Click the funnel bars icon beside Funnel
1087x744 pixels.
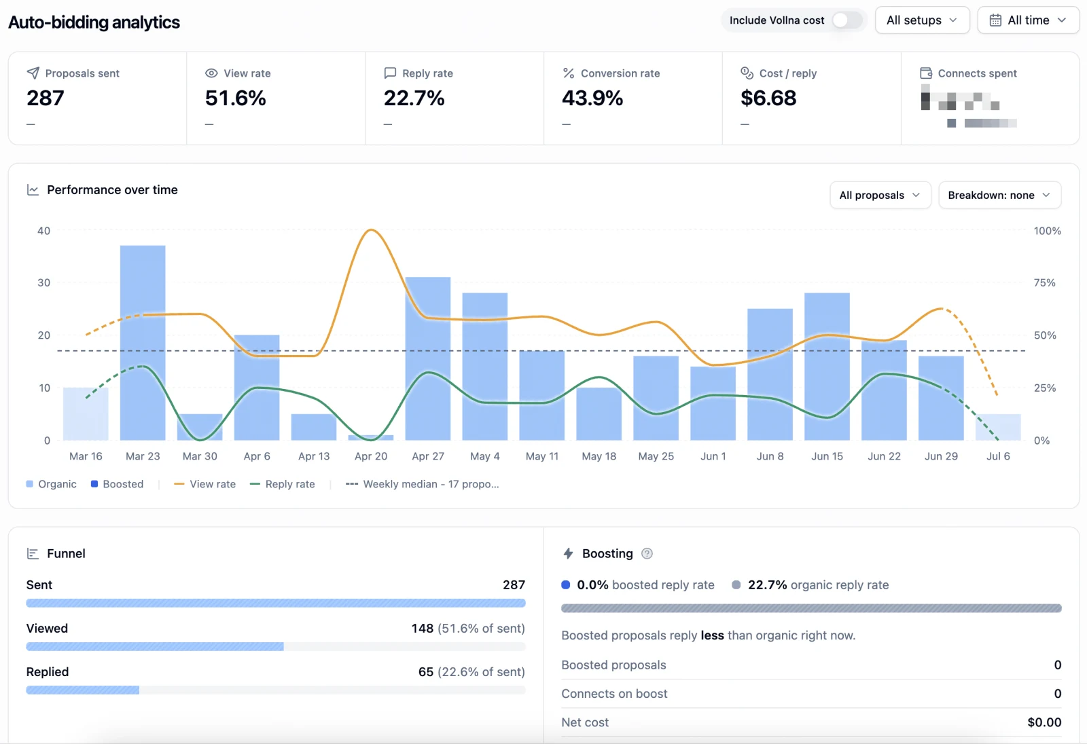(33, 554)
